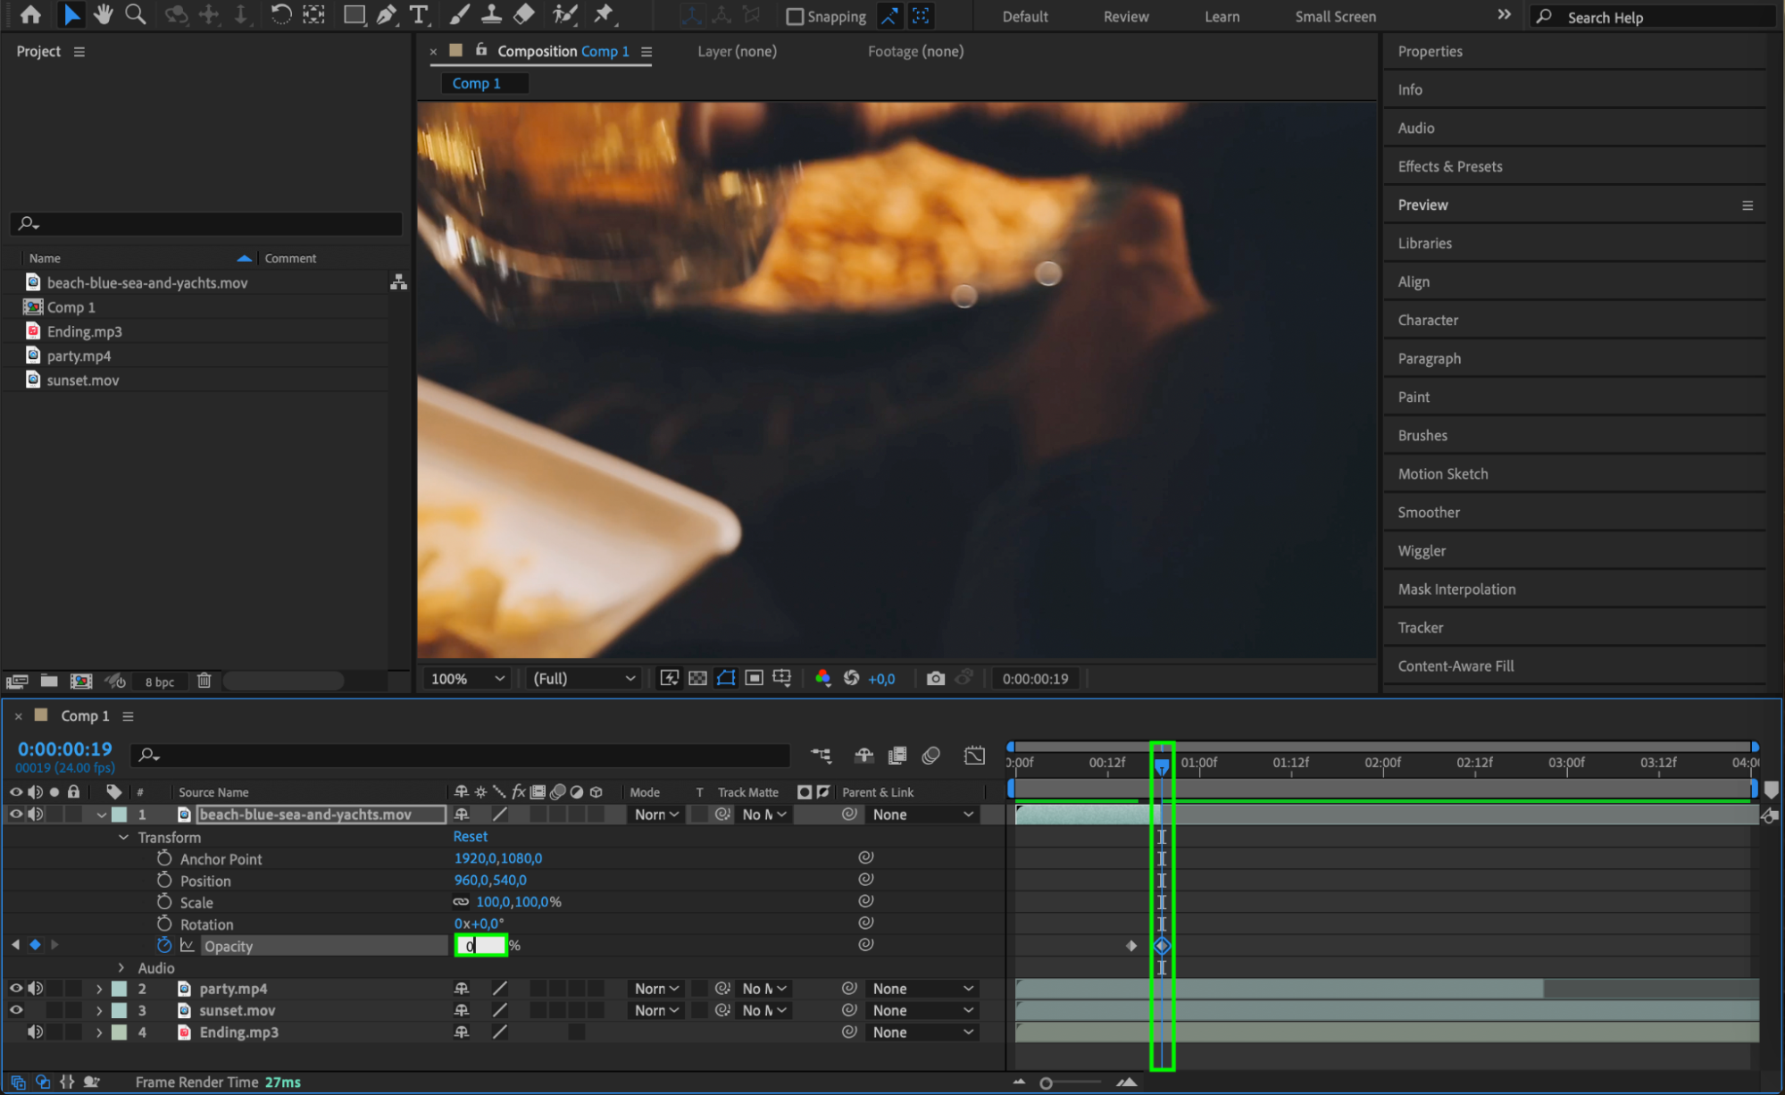Open the 100% magnification dropdown
The width and height of the screenshot is (1785, 1095).
tap(468, 679)
